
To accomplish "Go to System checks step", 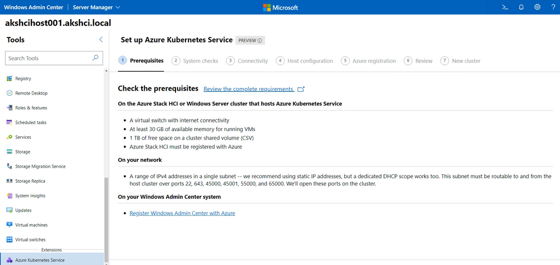I will tap(195, 61).
